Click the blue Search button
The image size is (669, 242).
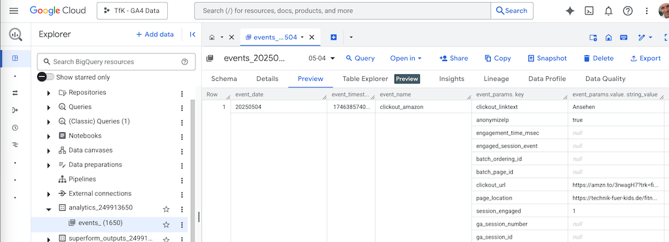512,10
